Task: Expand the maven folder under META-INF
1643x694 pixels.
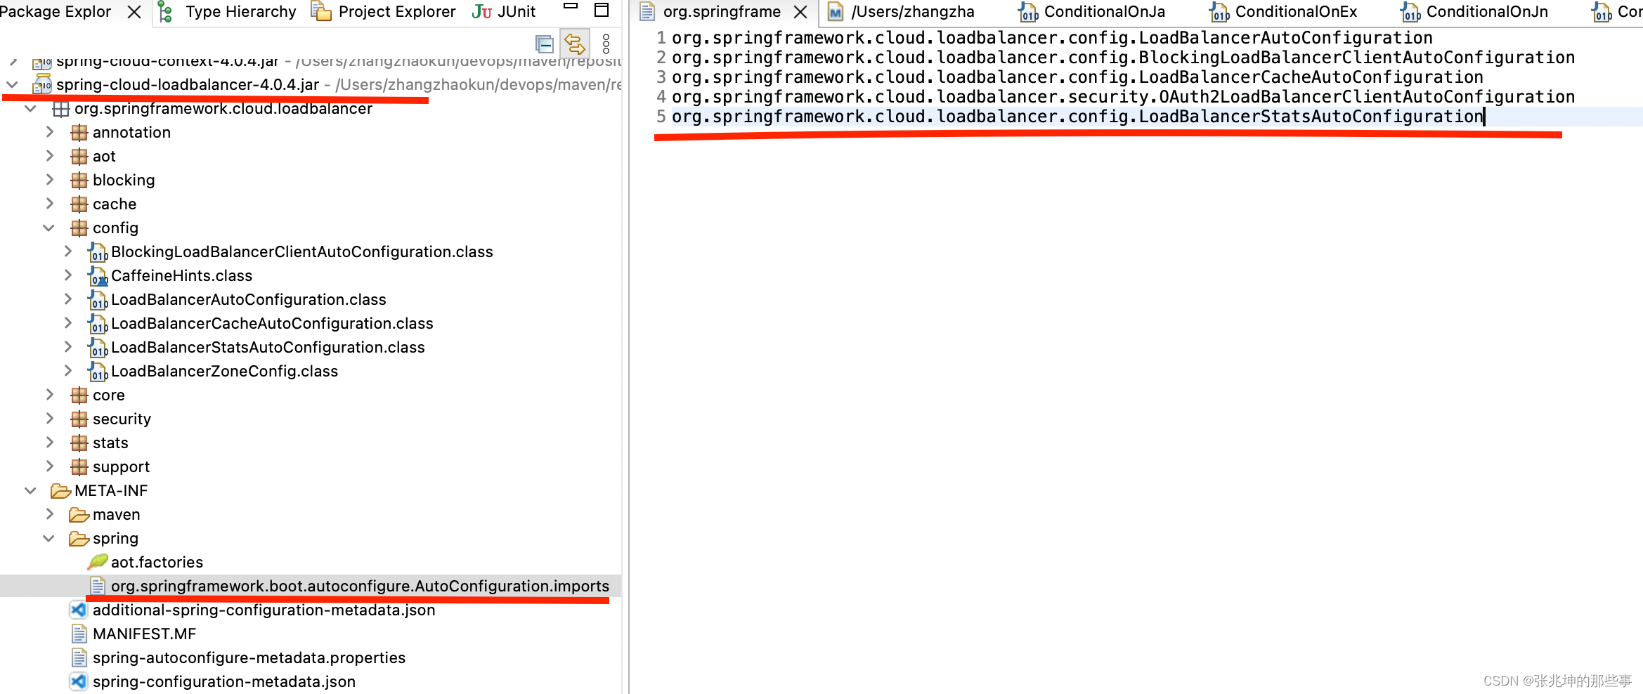Action: tap(49, 514)
